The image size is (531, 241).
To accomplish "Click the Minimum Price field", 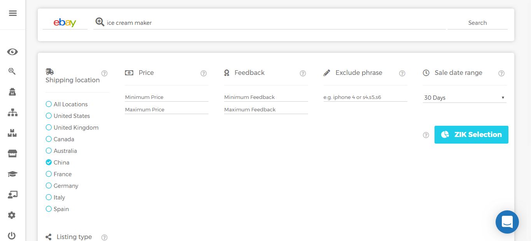I will click(x=166, y=97).
